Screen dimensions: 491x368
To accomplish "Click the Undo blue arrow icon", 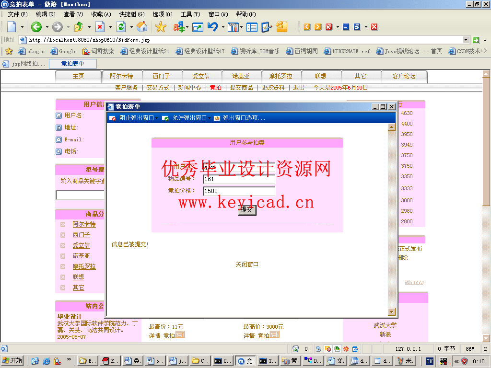I will click(212, 27).
